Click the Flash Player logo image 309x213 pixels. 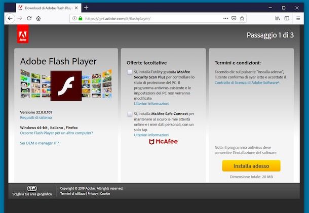(x=66, y=86)
